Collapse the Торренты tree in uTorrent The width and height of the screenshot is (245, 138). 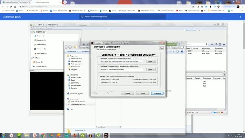click(x=32, y=32)
